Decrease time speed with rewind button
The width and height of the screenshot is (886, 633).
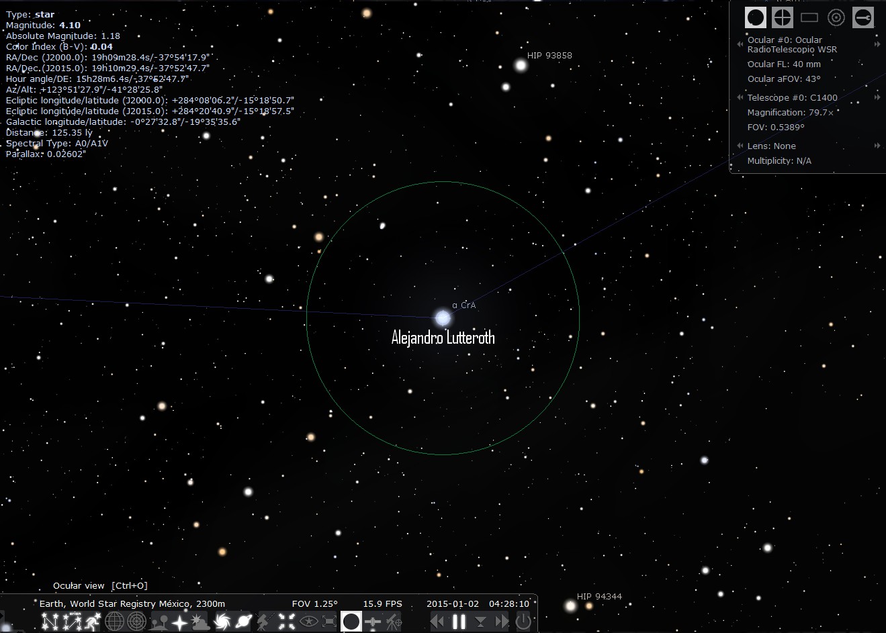click(437, 622)
